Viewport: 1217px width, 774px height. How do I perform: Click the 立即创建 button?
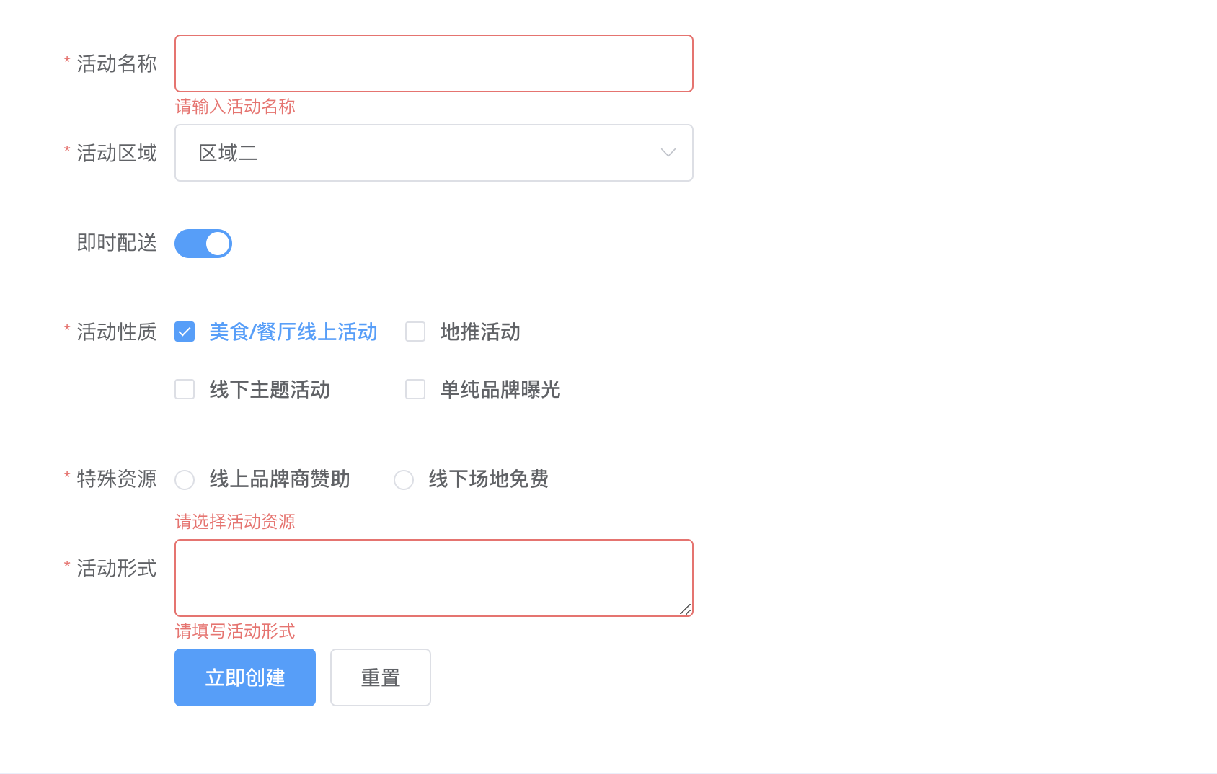click(245, 677)
